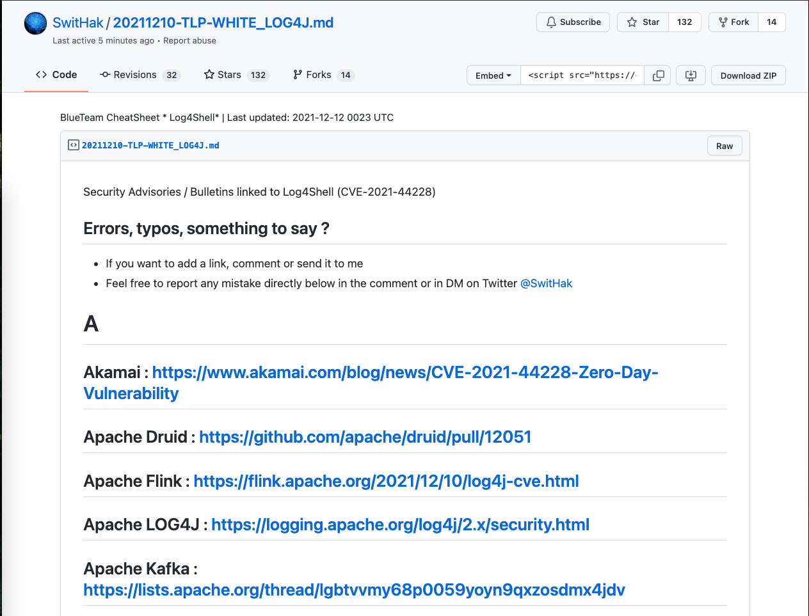Open the @SwitHak Twitter link
This screenshot has height=616, width=809.
[x=546, y=283]
